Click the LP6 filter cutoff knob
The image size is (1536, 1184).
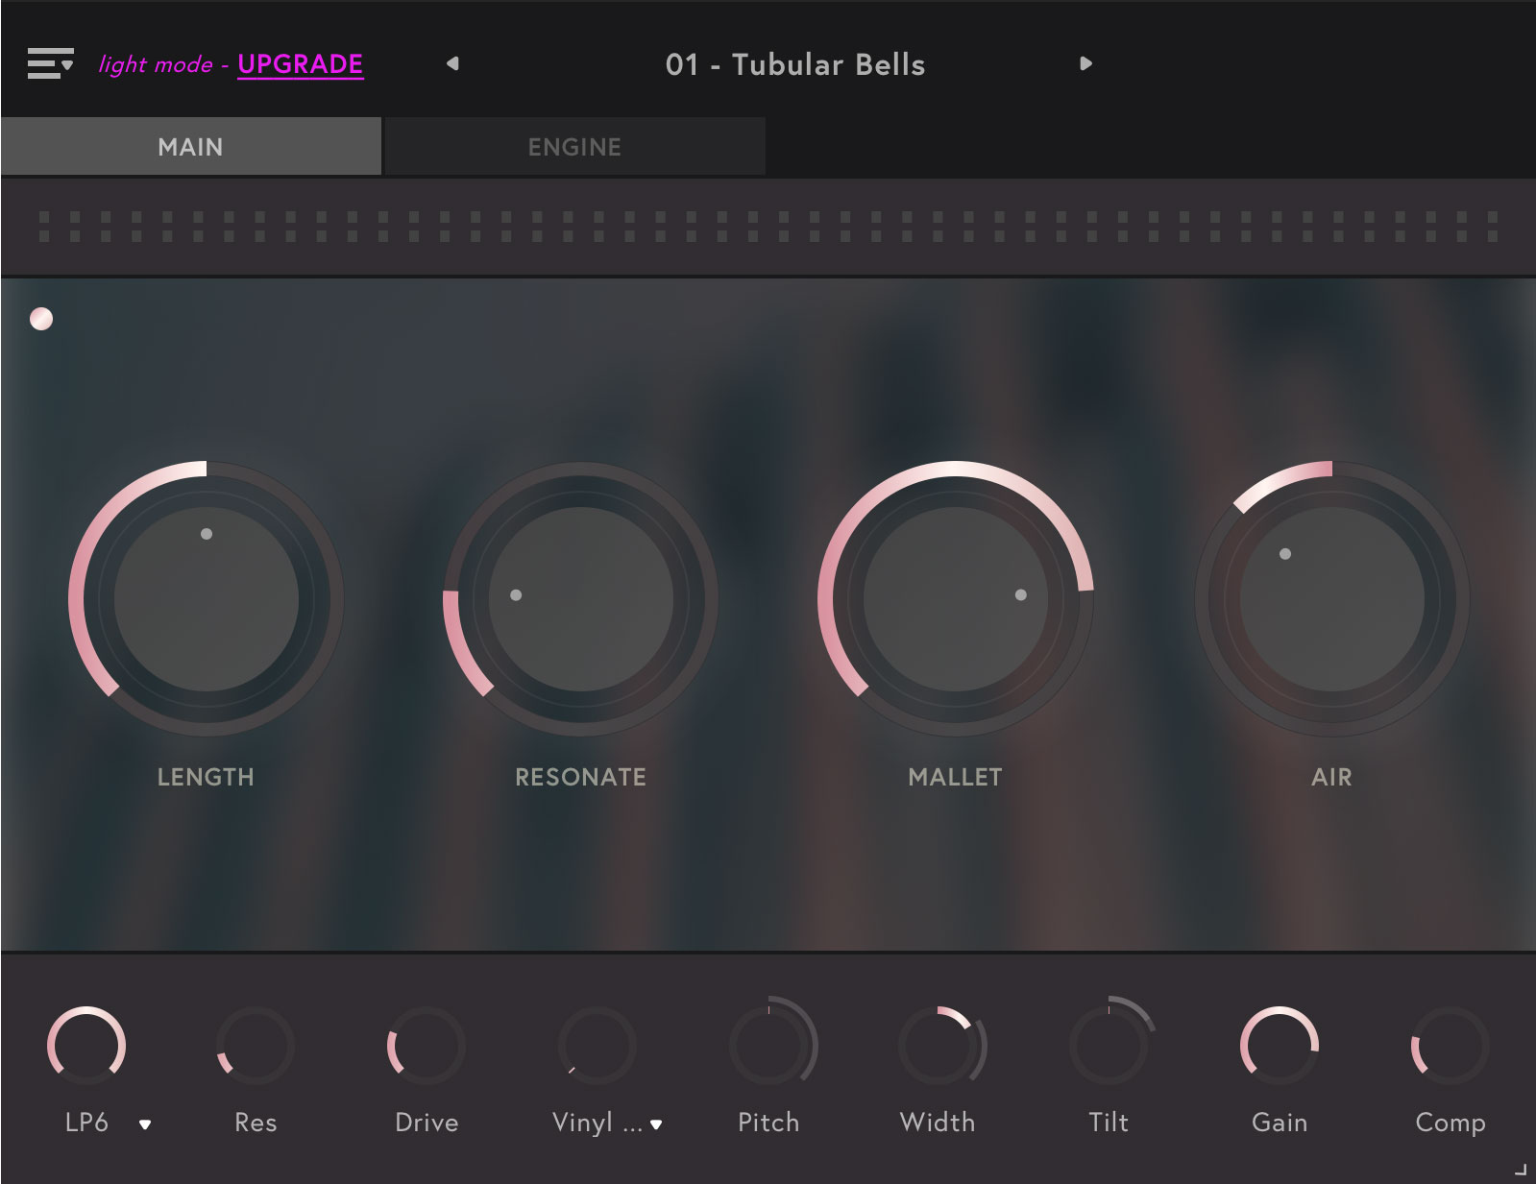[x=86, y=1046]
